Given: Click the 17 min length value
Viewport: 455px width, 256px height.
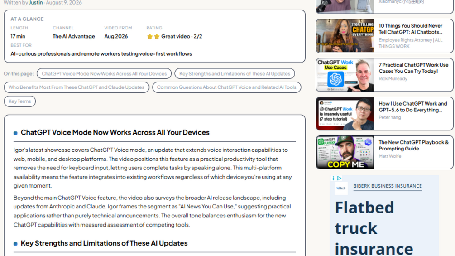Looking at the screenshot, I should [18, 36].
